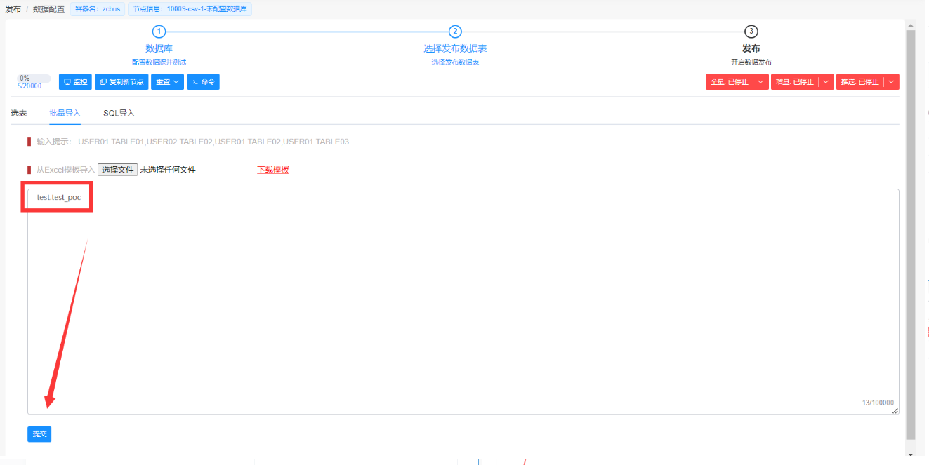Switch to the 选表 tab

click(x=19, y=113)
